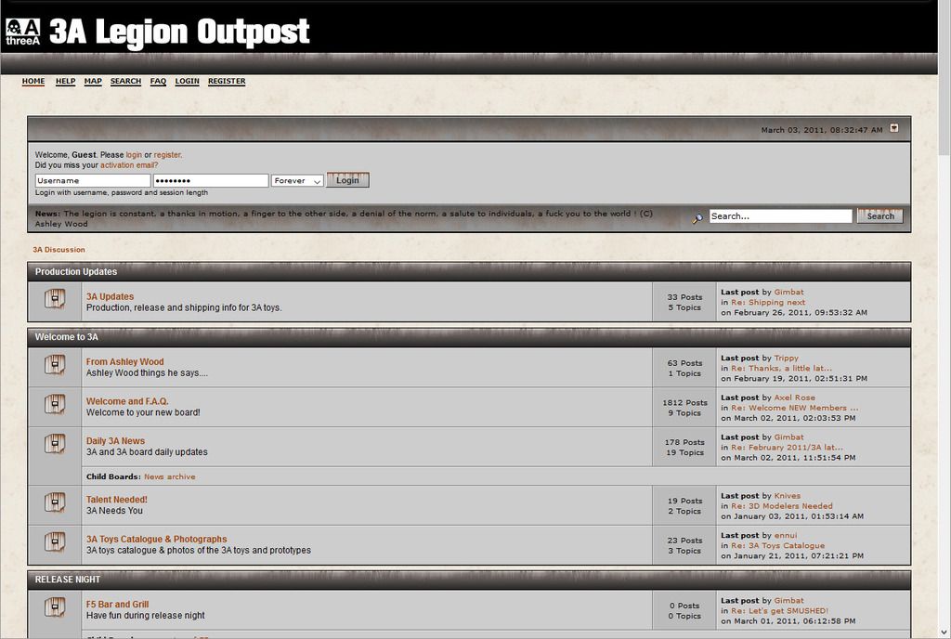Image resolution: width=951 pixels, height=639 pixels.
Task: Open the HELP menu item
Action: 66,81
